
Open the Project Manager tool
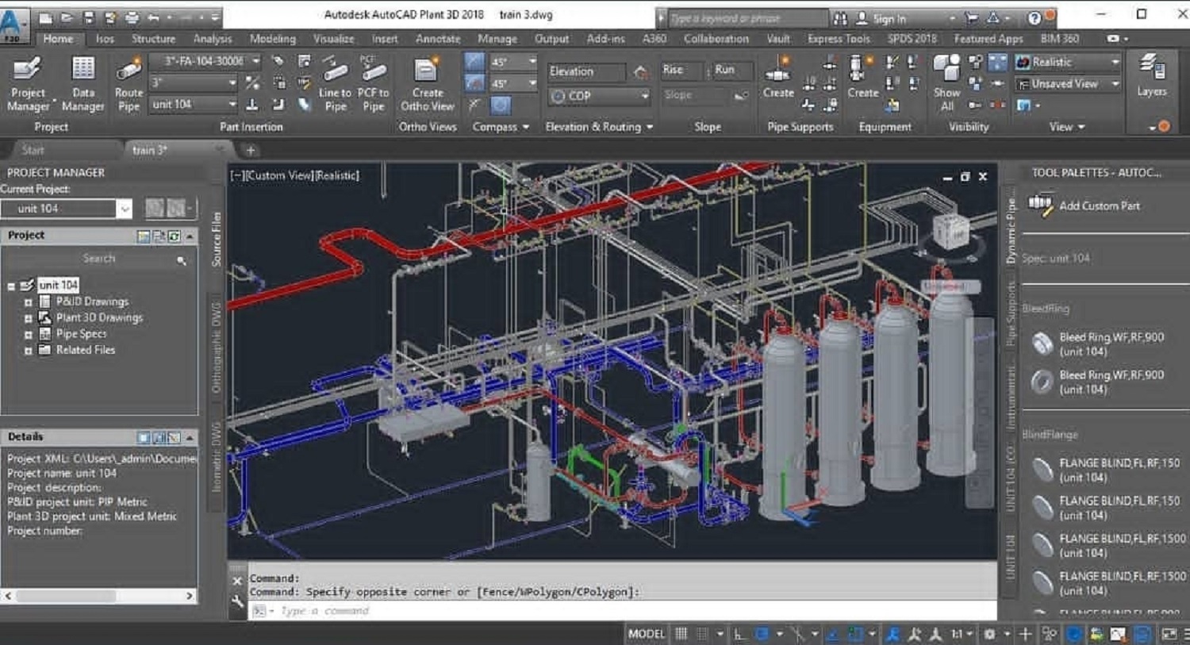click(28, 83)
